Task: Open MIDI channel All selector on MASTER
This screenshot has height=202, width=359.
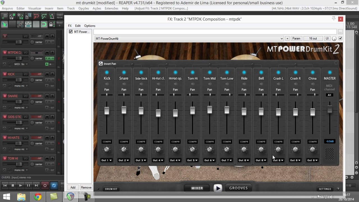Action: tap(330, 95)
